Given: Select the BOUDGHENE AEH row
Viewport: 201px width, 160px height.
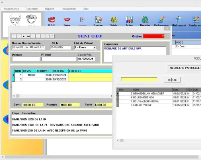Looking at the screenshot, I should pos(158,98).
